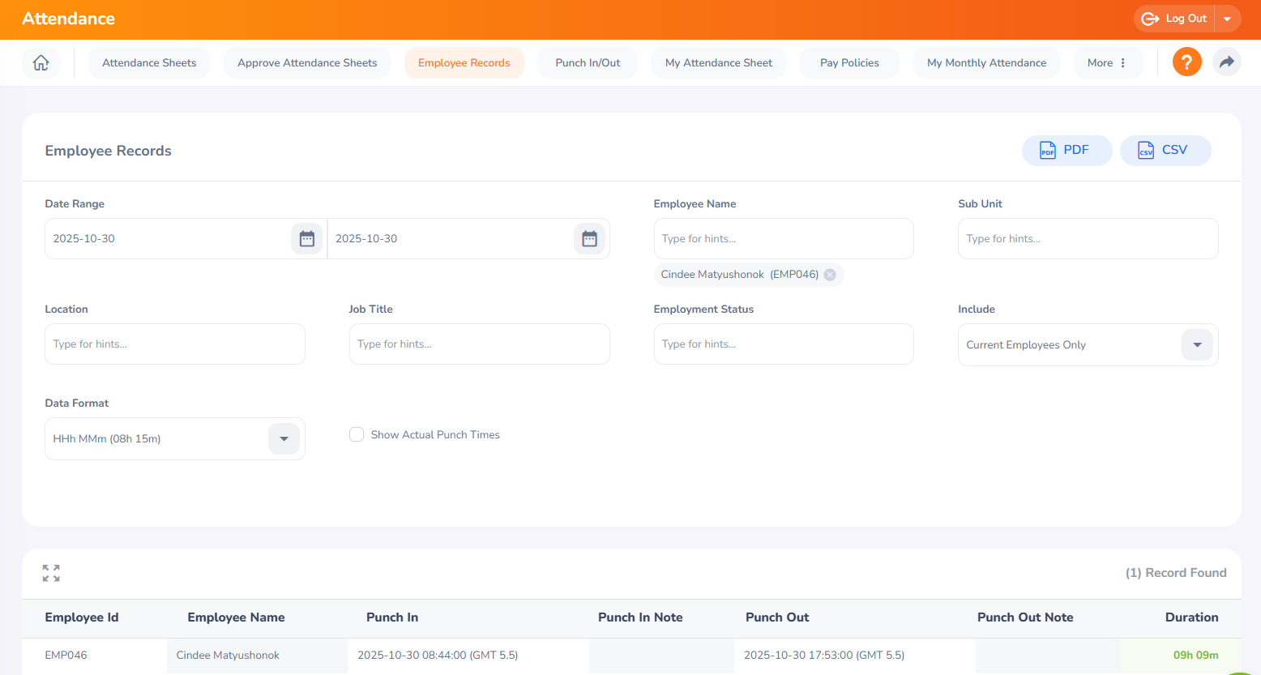Open the start date calendar picker

click(x=306, y=239)
